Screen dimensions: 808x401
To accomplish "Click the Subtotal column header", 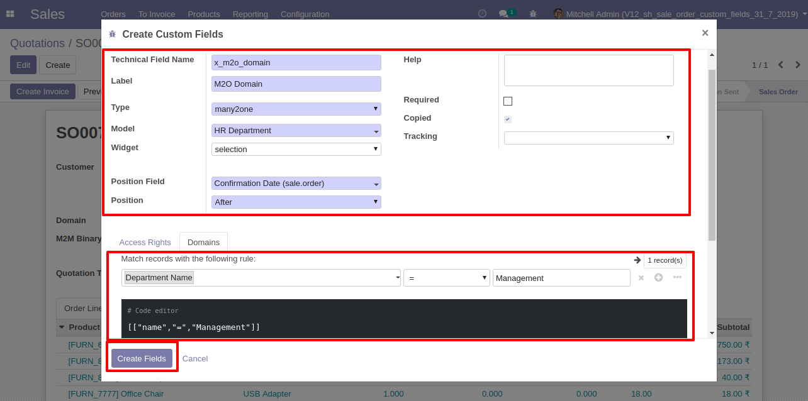I will pyautogui.click(x=733, y=327).
